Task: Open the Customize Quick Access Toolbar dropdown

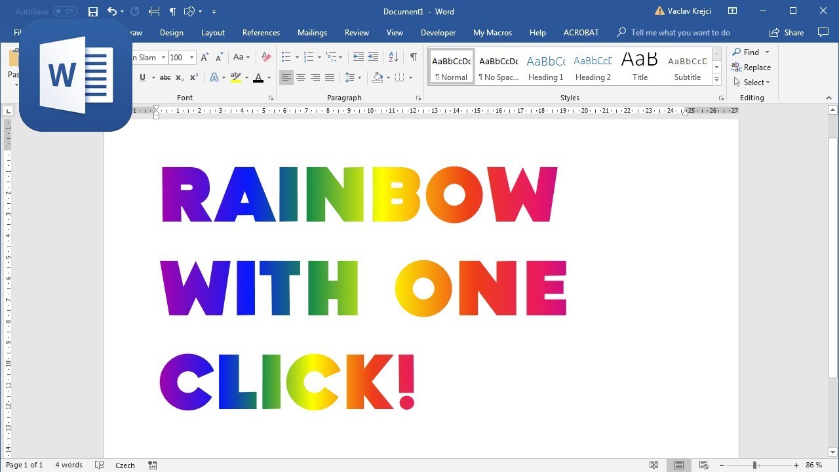Action: (214, 12)
